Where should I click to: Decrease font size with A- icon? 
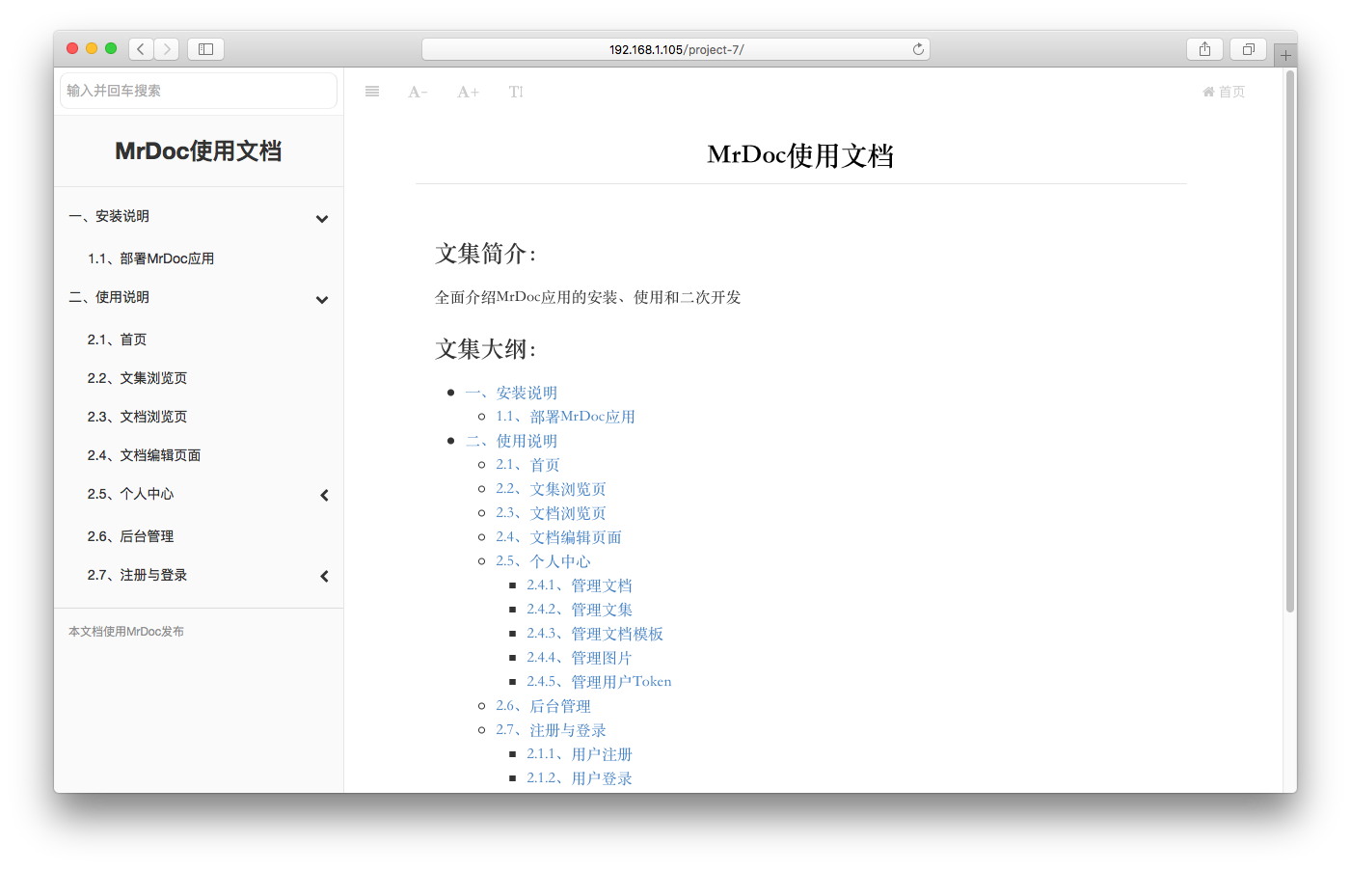[x=418, y=92]
